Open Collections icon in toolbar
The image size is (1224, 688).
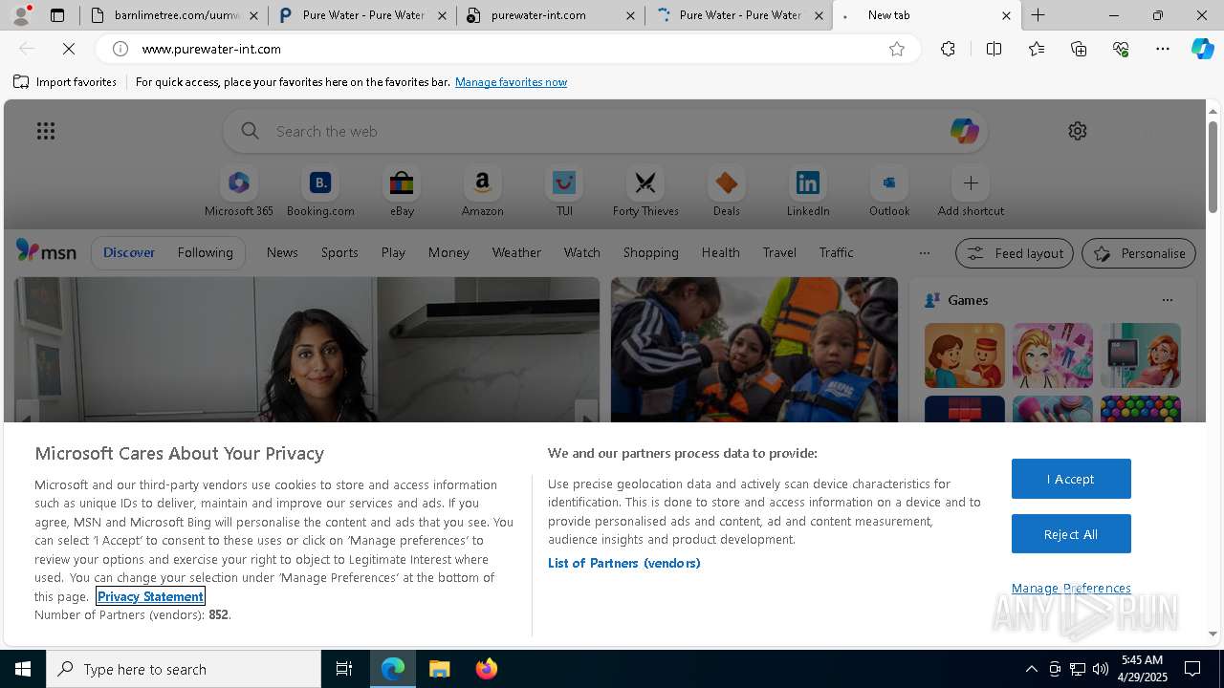click(1079, 49)
